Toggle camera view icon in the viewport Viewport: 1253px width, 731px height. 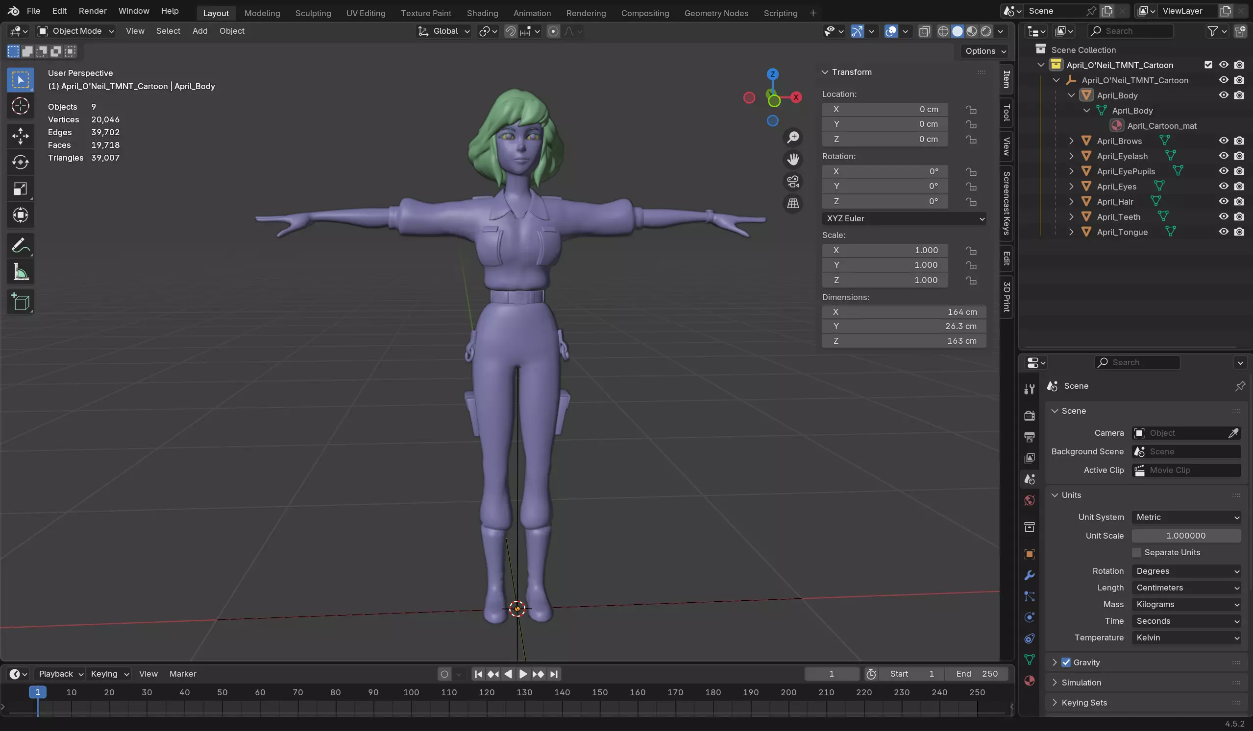coord(793,182)
